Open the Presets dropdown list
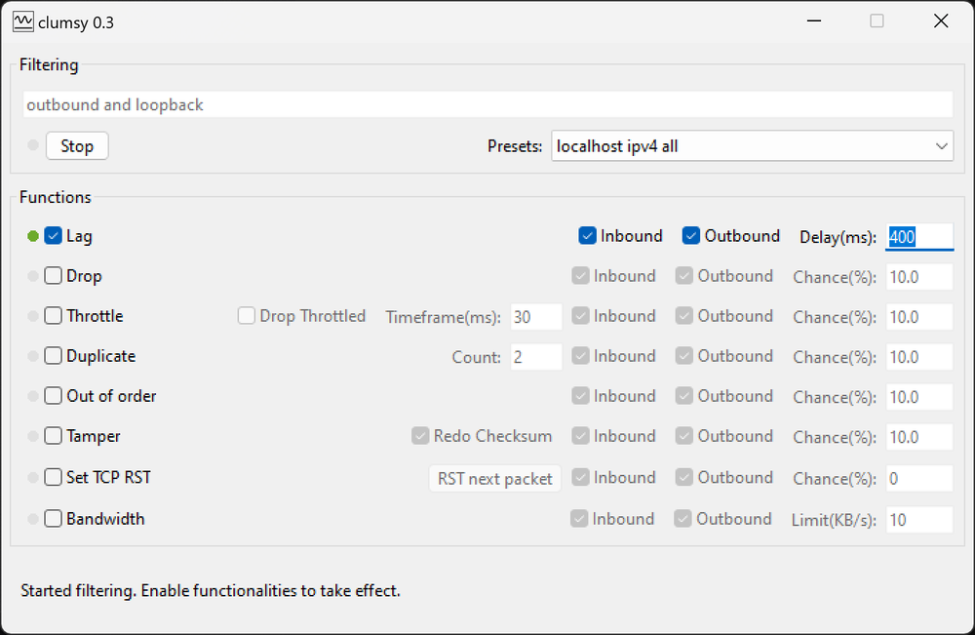The width and height of the screenshot is (975, 635). click(752, 146)
